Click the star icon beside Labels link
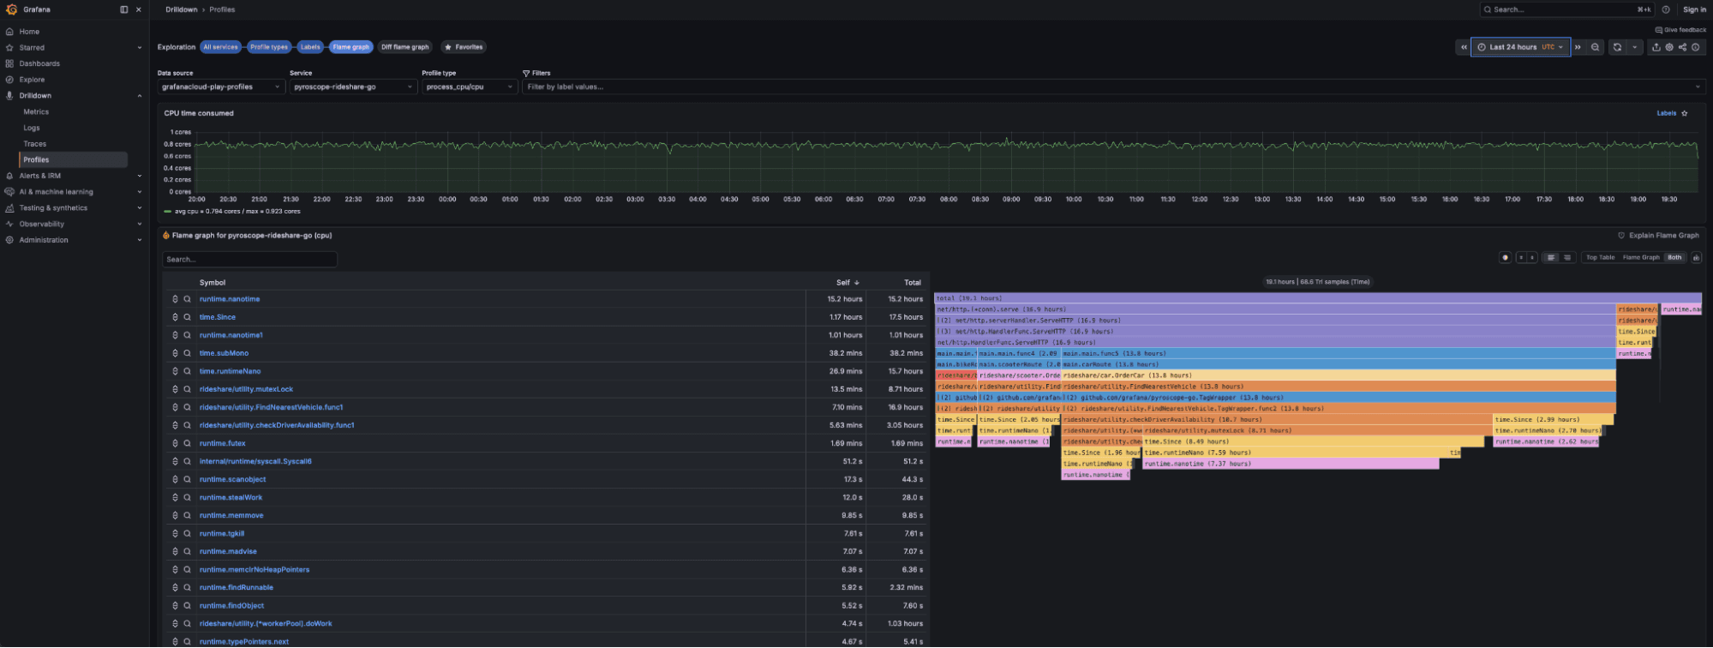 click(x=1685, y=113)
